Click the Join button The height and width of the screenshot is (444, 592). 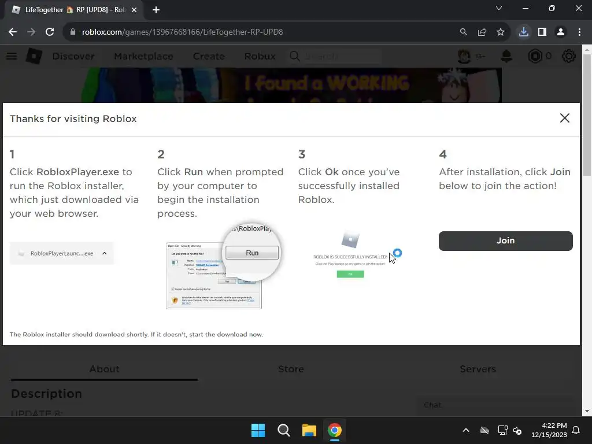(x=505, y=241)
